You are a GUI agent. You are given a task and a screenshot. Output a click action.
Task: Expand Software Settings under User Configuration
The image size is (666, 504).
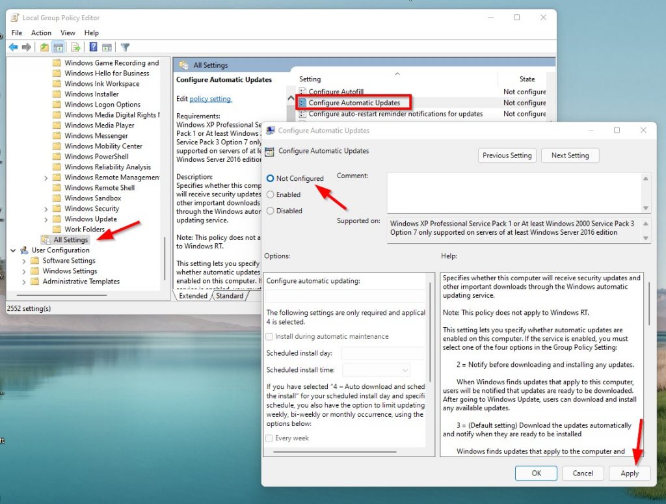[x=24, y=261]
